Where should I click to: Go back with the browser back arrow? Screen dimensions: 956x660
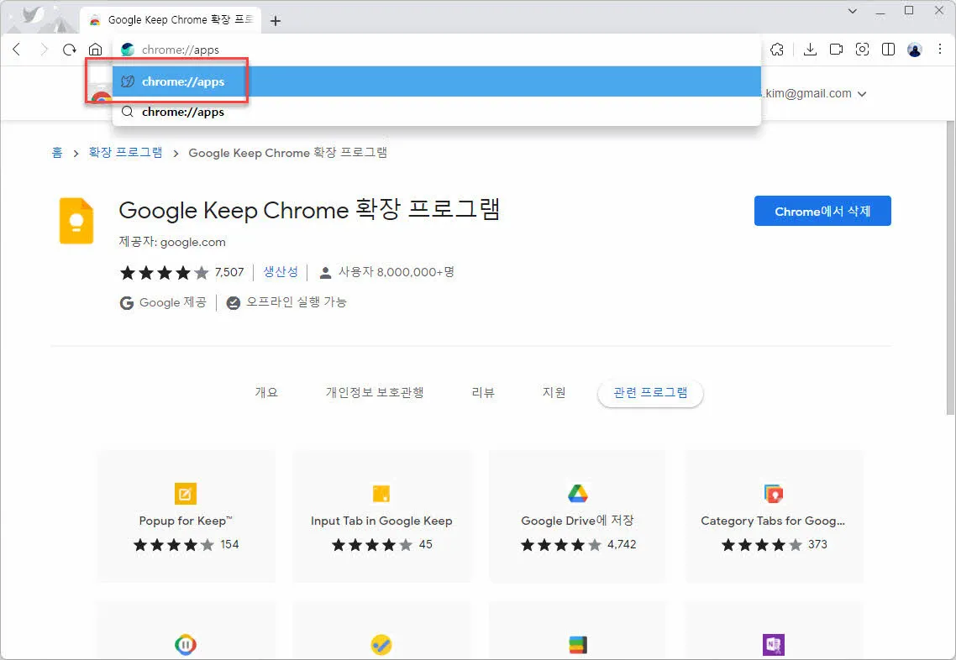point(17,50)
